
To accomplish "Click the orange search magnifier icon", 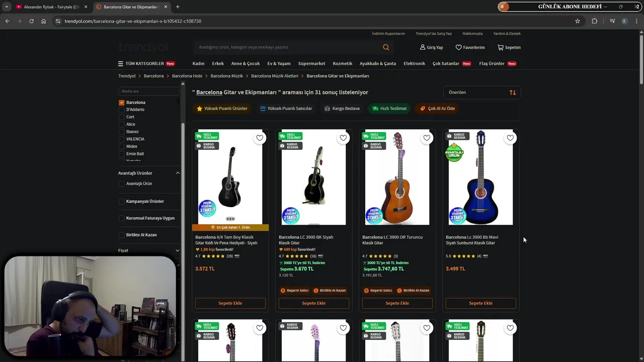I will click(x=386, y=47).
